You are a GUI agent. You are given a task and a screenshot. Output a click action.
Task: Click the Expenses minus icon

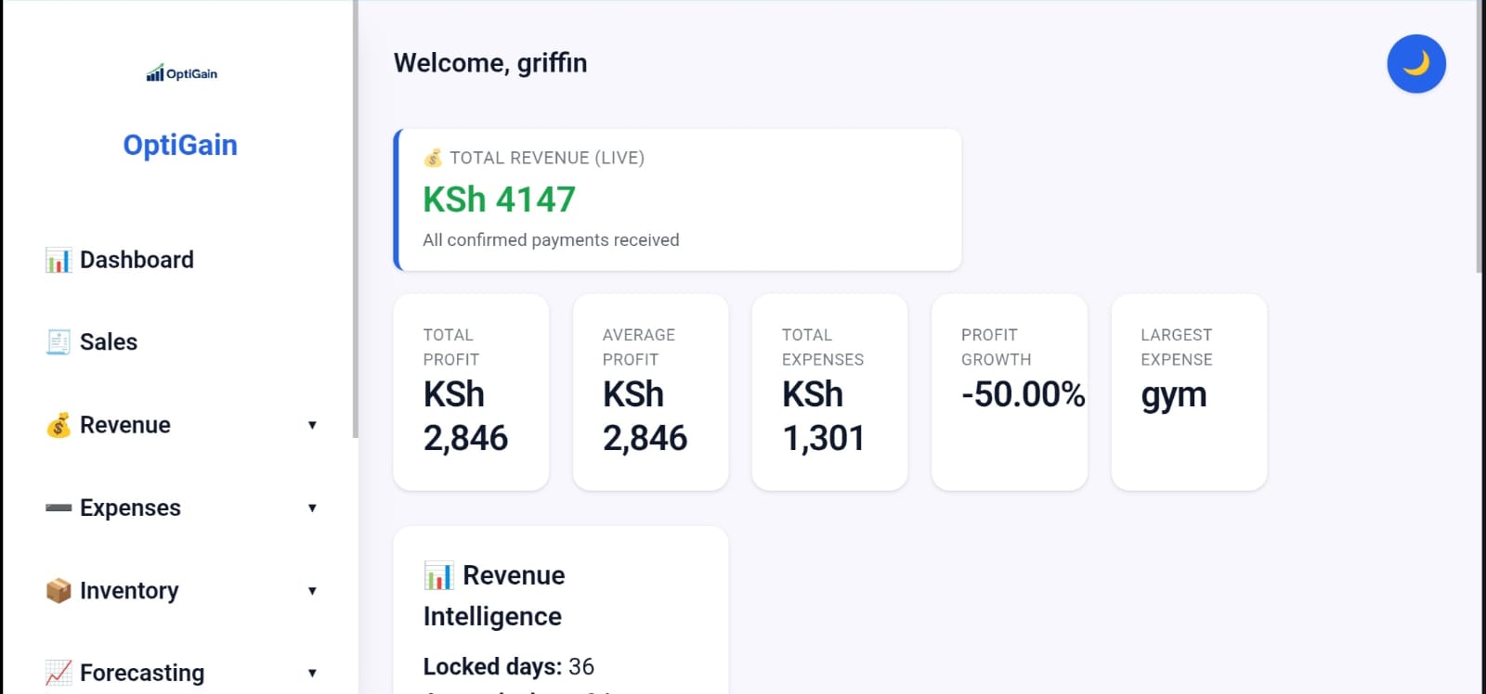[x=58, y=508]
